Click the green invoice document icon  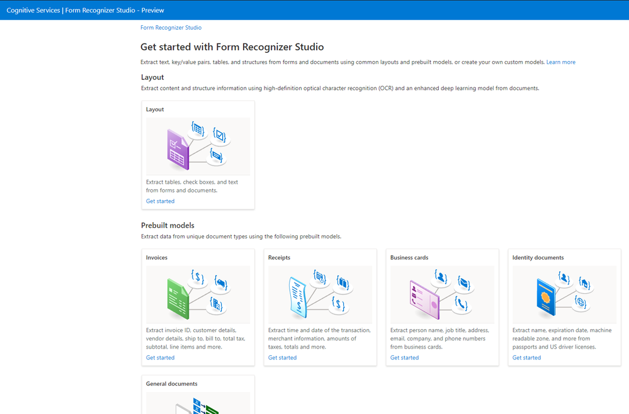point(178,299)
